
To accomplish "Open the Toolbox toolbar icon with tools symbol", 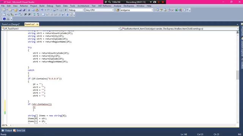I will click(173, 10).
